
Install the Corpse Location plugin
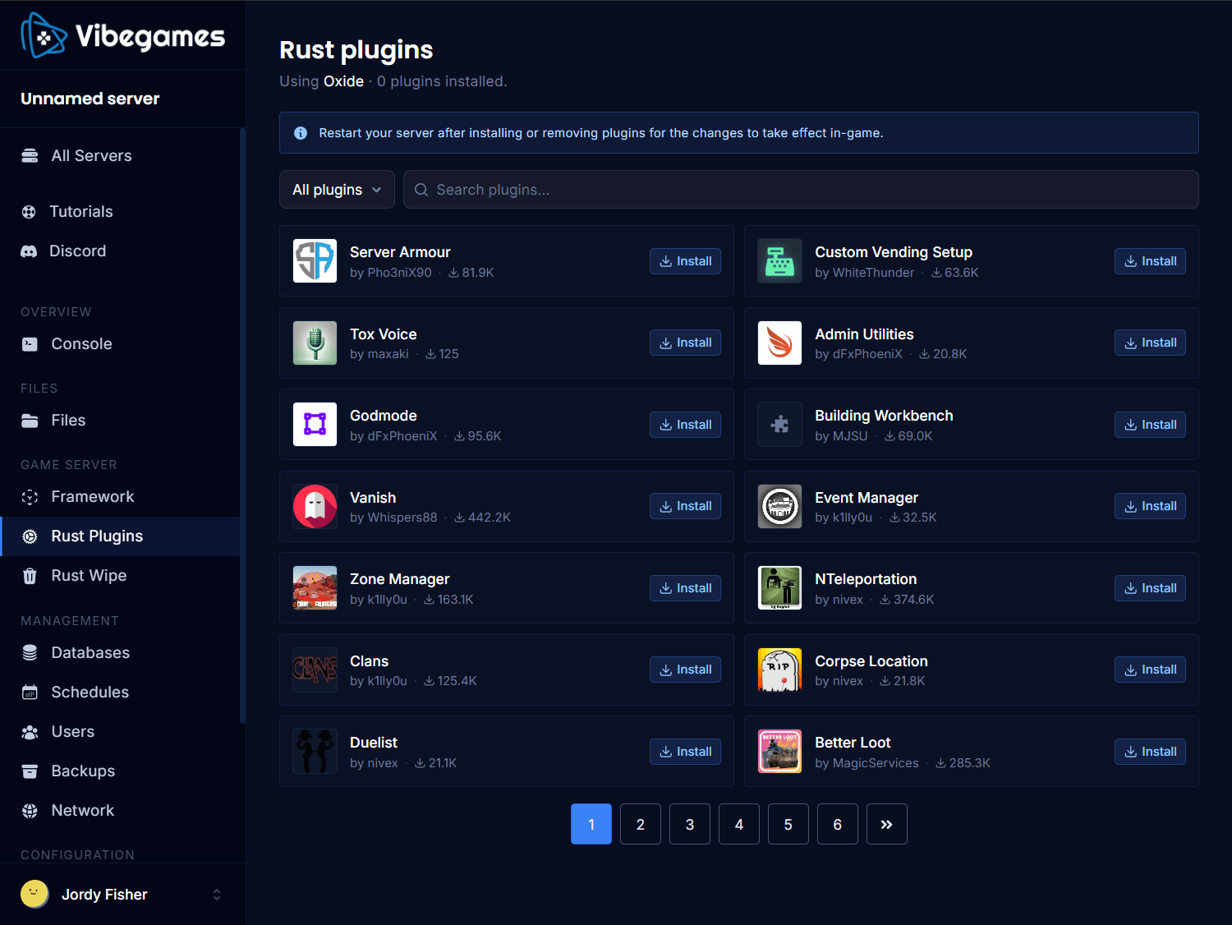[x=1150, y=670]
